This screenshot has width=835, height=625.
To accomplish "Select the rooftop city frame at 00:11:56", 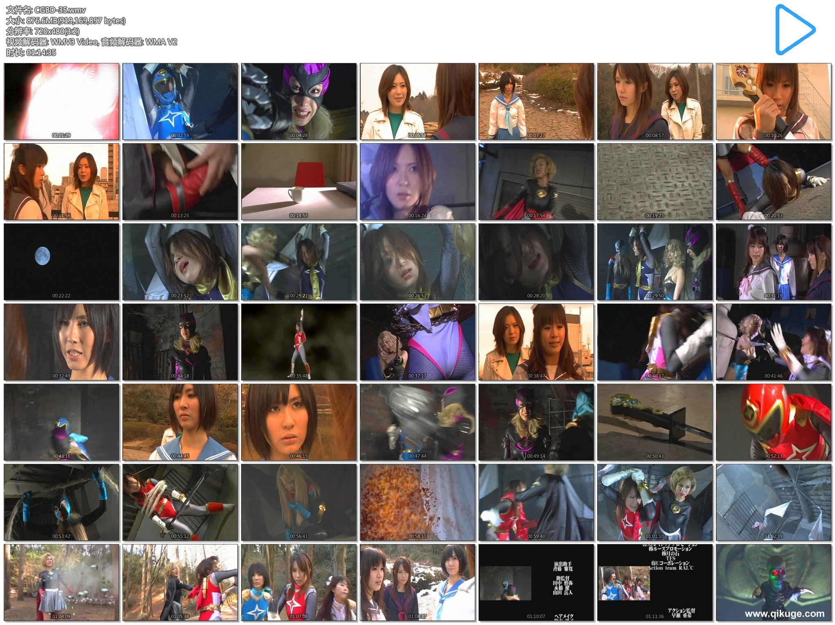I will coord(61,181).
